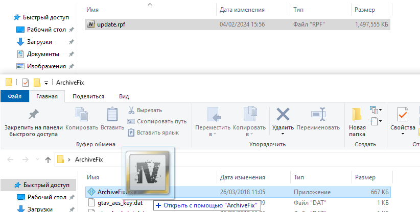
Task: Click the Переименовать ribbon button
Action: pos(318,119)
